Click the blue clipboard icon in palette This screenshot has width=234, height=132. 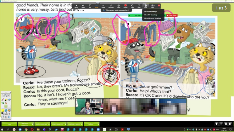(x=9, y=117)
